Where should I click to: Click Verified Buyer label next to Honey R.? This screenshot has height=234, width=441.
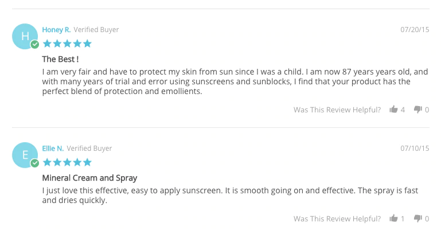tap(96, 30)
